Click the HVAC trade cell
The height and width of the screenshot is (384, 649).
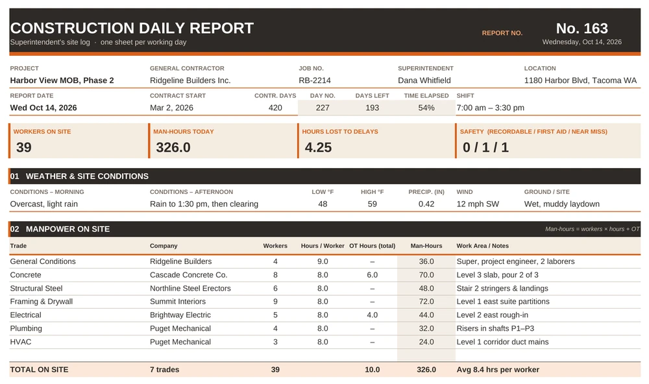point(20,342)
